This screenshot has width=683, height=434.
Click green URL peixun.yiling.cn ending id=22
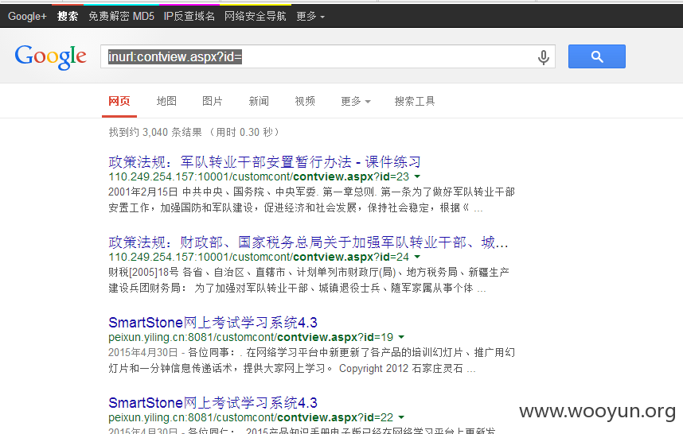click(x=251, y=417)
